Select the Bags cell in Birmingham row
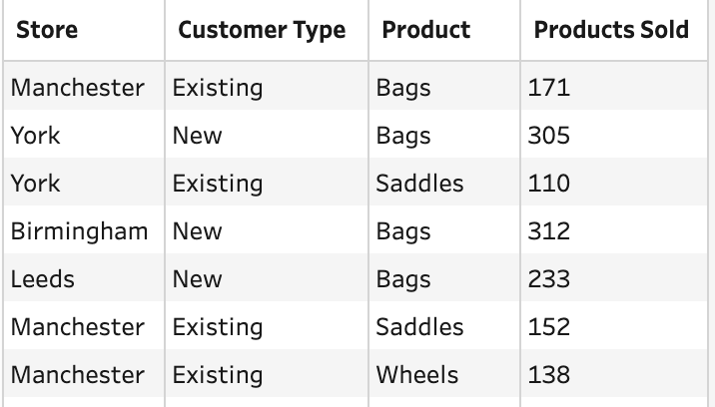Viewport: 715px width, 407px height. click(x=403, y=231)
